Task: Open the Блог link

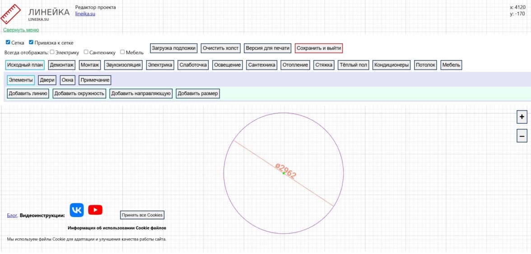Action: tap(12, 216)
